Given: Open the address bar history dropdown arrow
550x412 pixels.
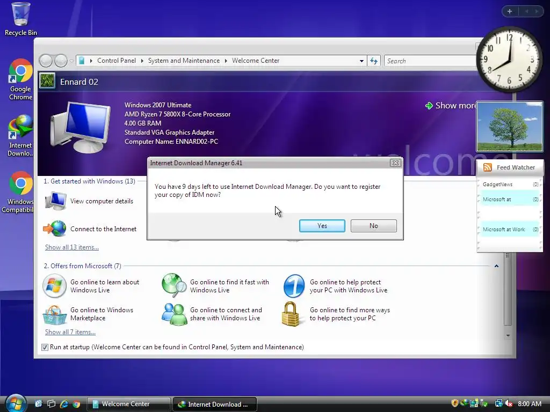Looking at the screenshot, I should click(361, 61).
